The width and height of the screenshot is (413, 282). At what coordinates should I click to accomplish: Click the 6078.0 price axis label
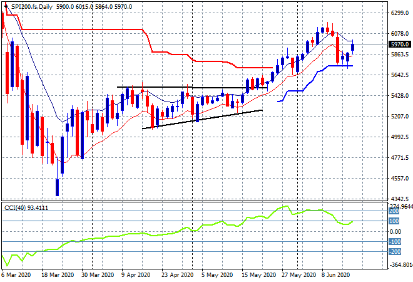pyautogui.click(x=400, y=33)
